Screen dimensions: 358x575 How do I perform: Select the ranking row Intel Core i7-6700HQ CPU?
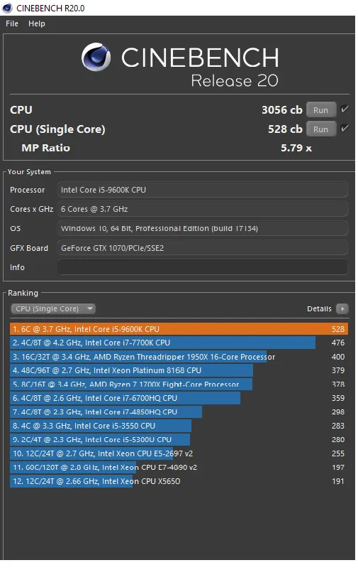(x=179, y=398)
